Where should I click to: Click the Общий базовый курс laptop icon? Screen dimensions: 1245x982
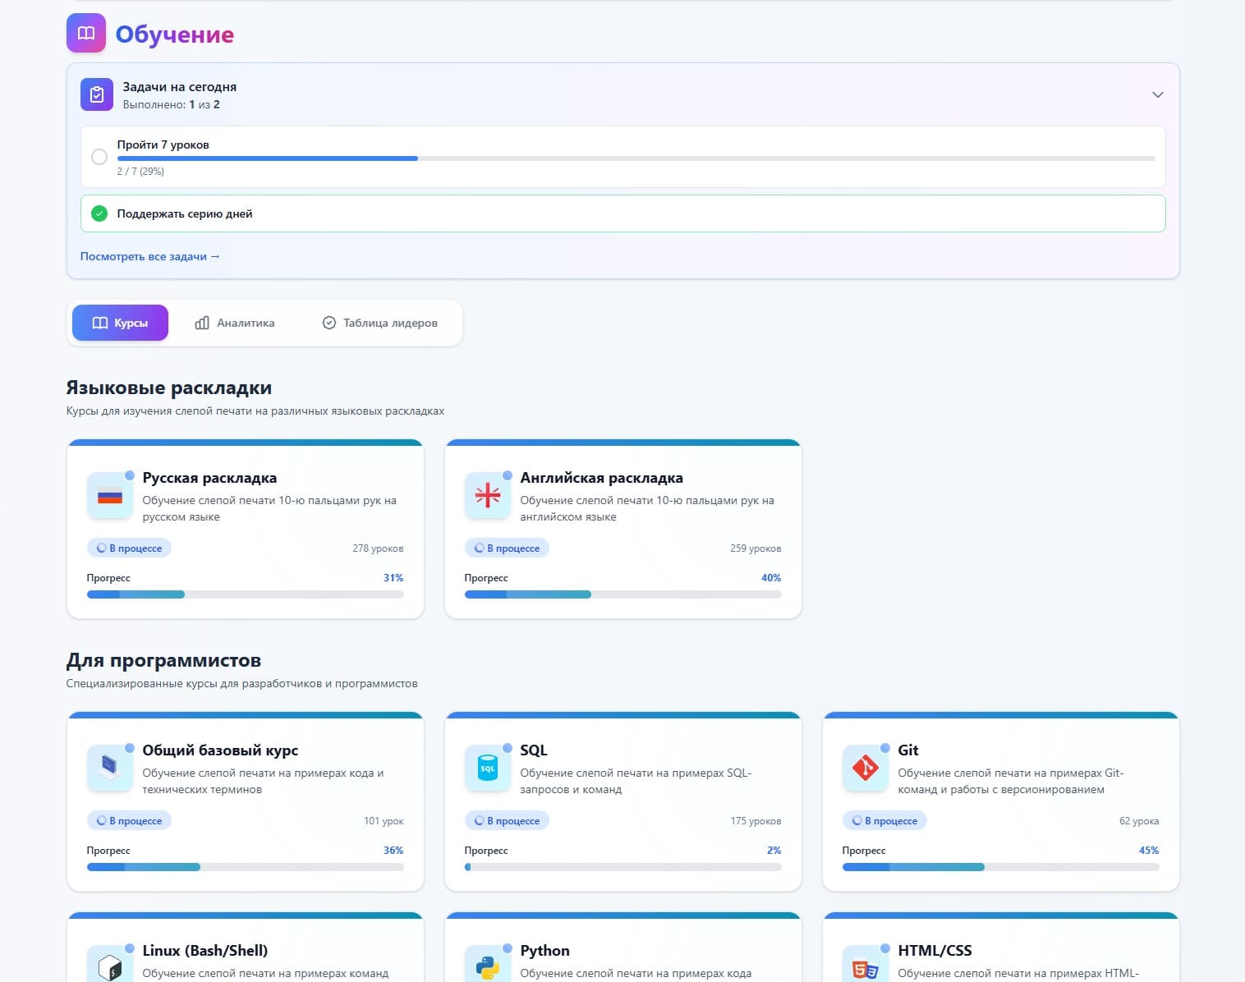point(110,768)
